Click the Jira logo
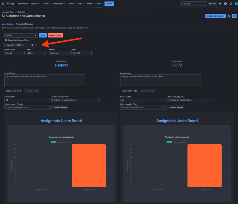The image size is (238, 204). coord(10,4)
